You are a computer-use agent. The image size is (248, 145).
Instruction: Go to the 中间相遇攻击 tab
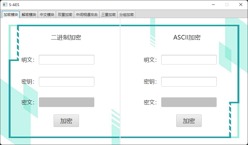point(86,14)
